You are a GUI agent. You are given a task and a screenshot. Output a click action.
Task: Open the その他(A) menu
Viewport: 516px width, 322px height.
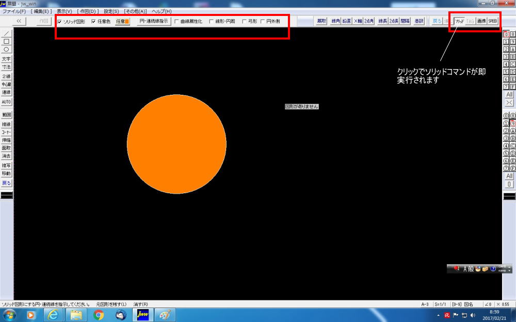tap(135, 11)
